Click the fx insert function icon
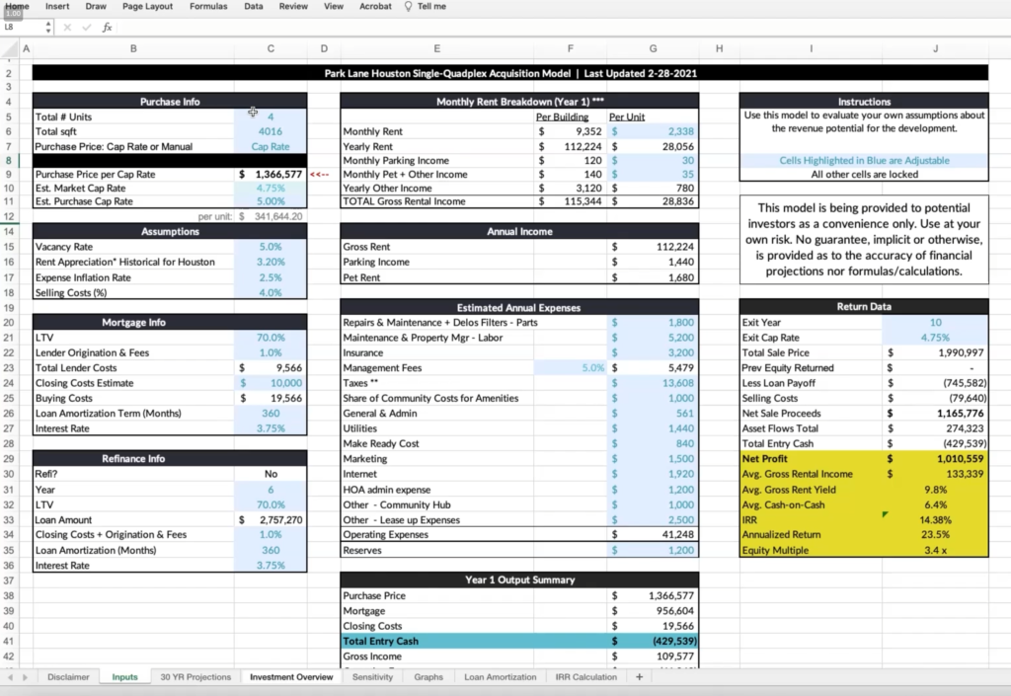The width and height of the screenshot is (1011, 696). 107,28
